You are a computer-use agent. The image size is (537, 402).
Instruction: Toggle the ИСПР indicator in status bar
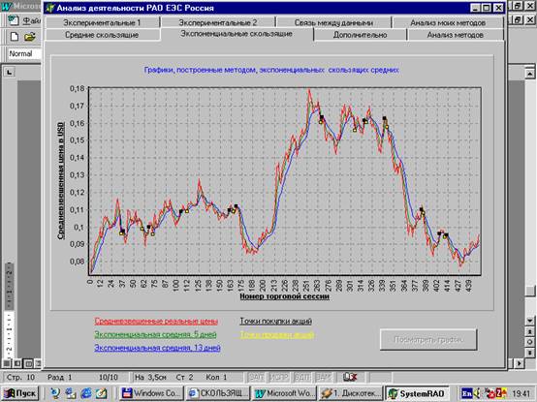click(279, 377)
